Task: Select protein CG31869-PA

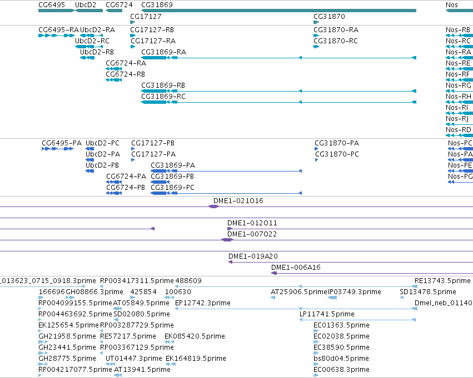Action: pyautogui.click(x=173, y=165)
